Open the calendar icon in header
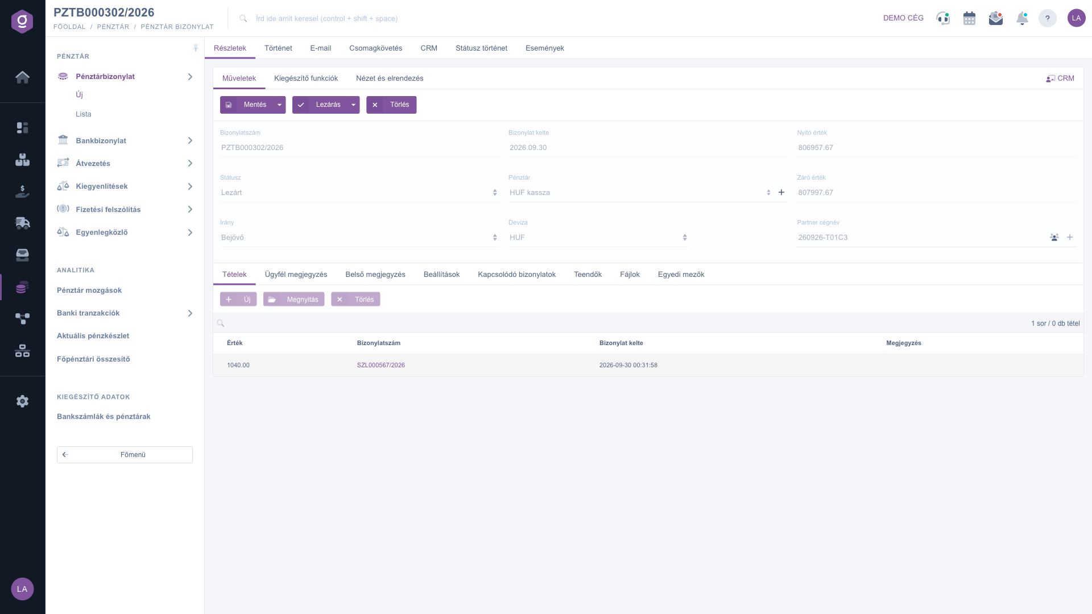This screenshot has width=1092, height=614. (x=970, y=18)
